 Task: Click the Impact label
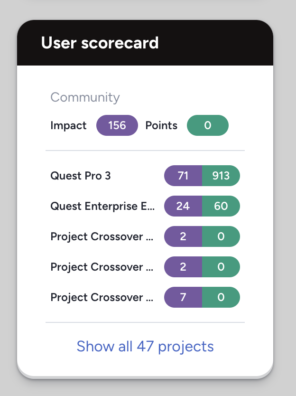(68, 125)
